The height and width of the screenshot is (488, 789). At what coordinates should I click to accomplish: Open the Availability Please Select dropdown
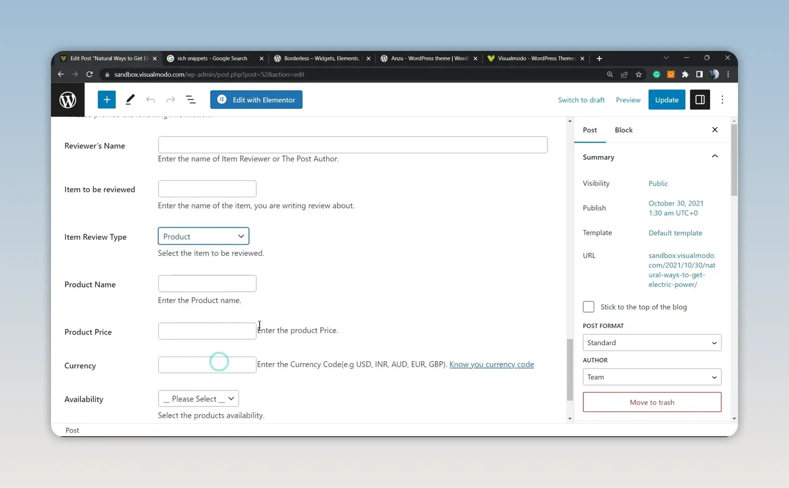point(199,398)
